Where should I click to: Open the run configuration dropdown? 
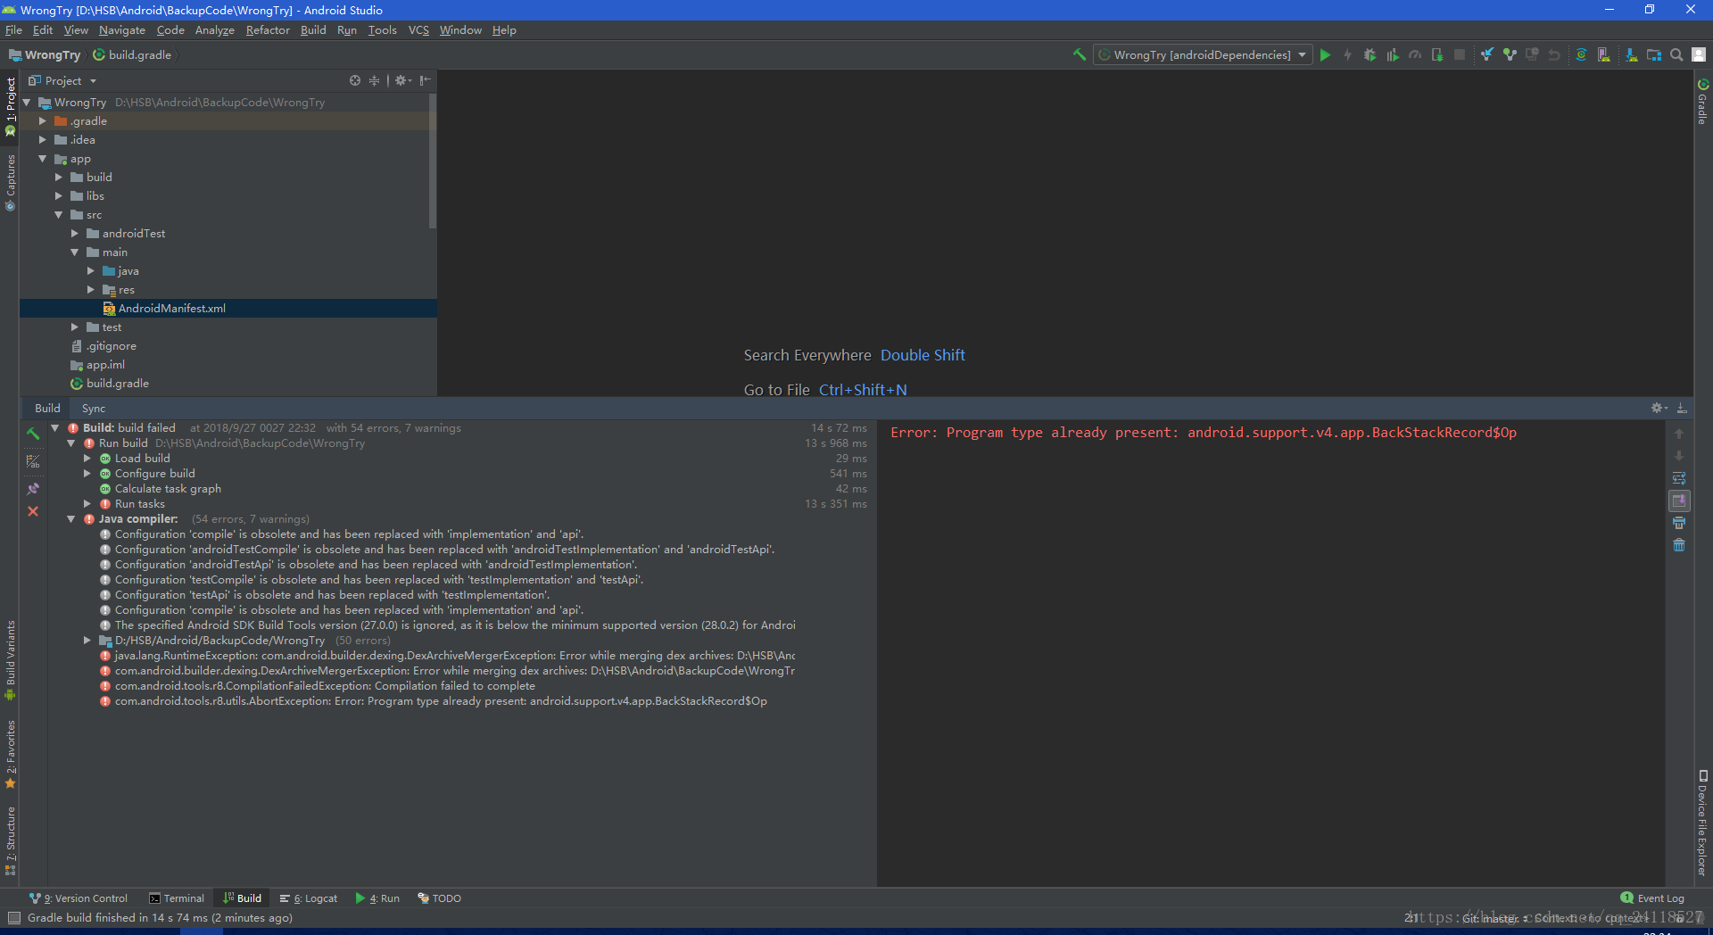(1204, 54)
